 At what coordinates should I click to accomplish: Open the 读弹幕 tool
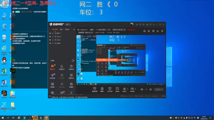click(52, 85)
